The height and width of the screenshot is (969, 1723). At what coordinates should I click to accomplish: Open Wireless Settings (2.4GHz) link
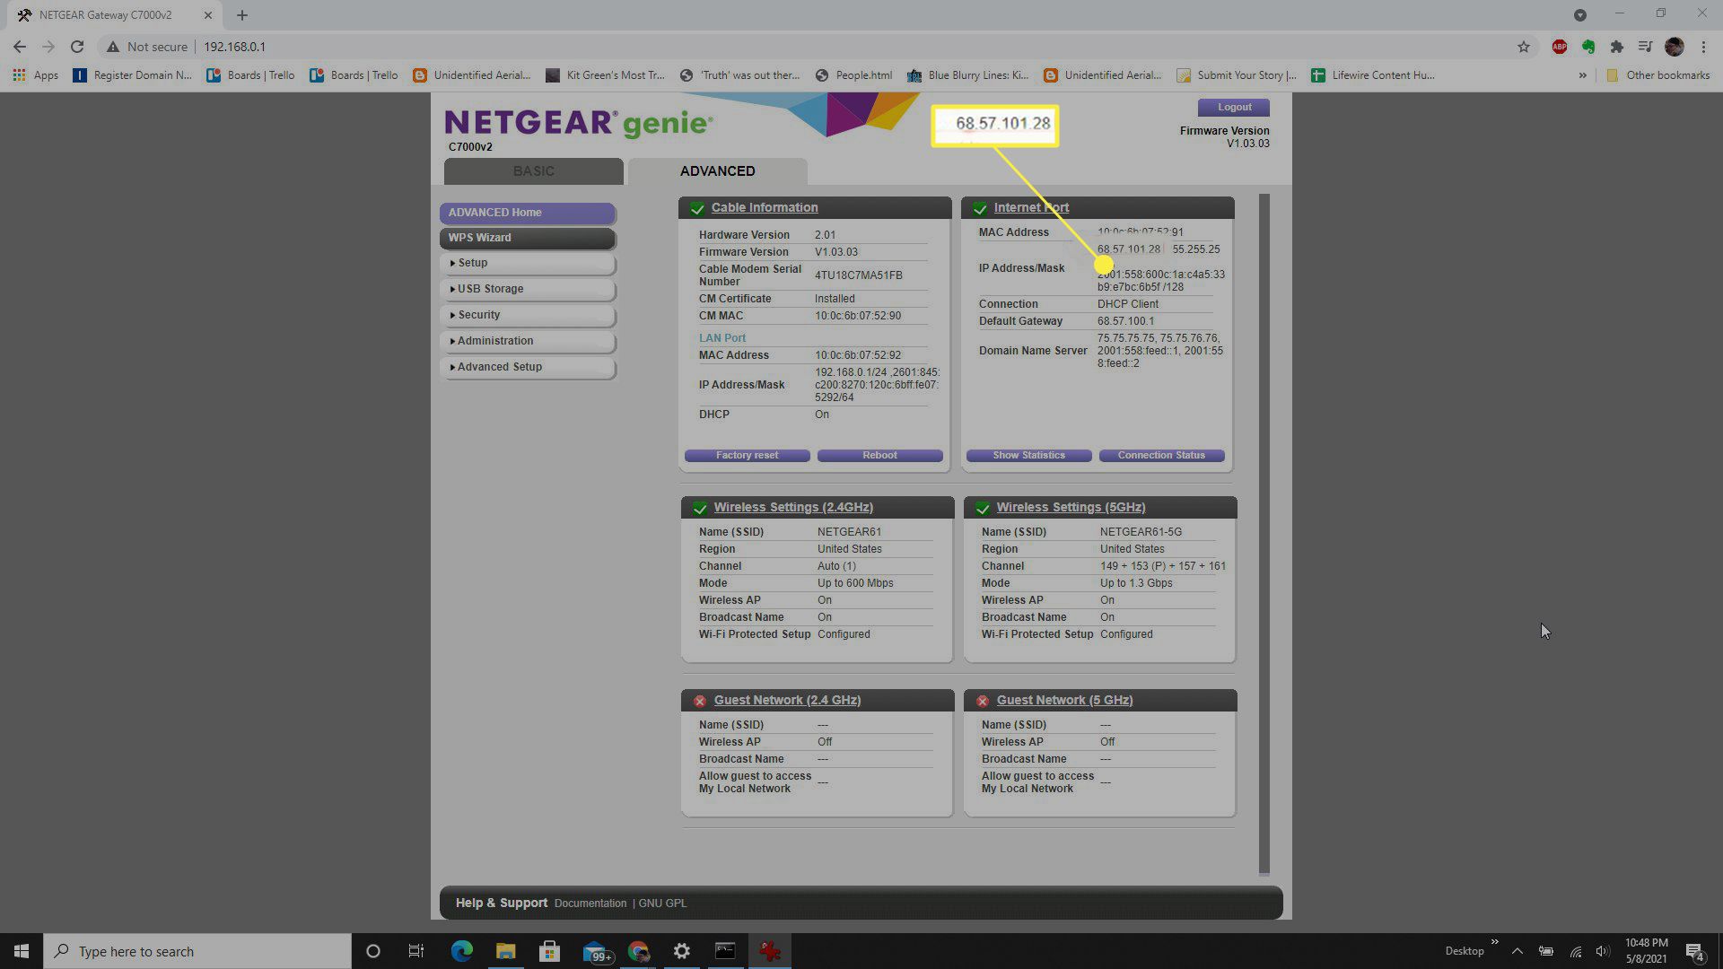[793, 507]
